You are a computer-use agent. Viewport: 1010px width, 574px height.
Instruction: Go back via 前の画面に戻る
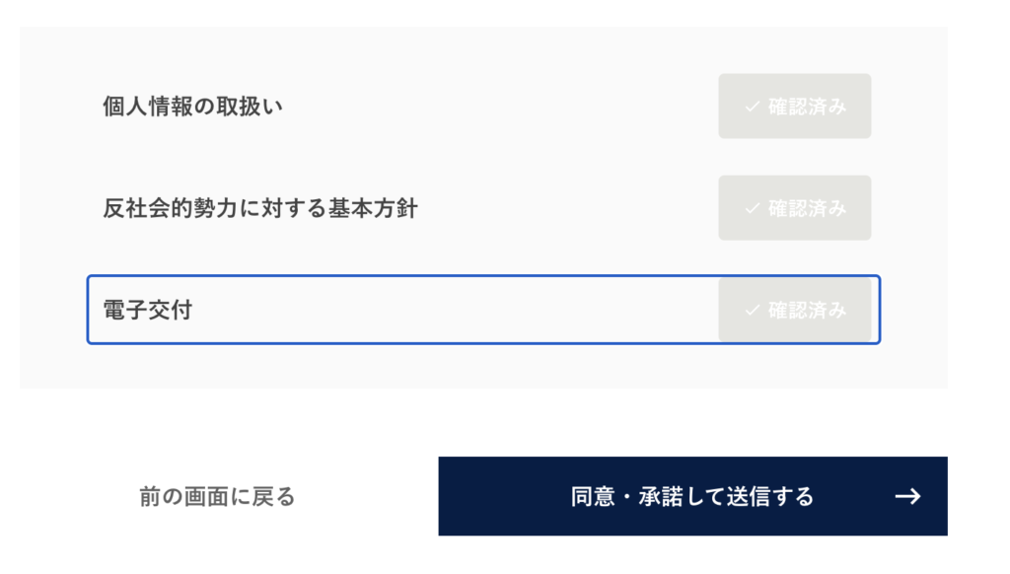tap(217, 496)
